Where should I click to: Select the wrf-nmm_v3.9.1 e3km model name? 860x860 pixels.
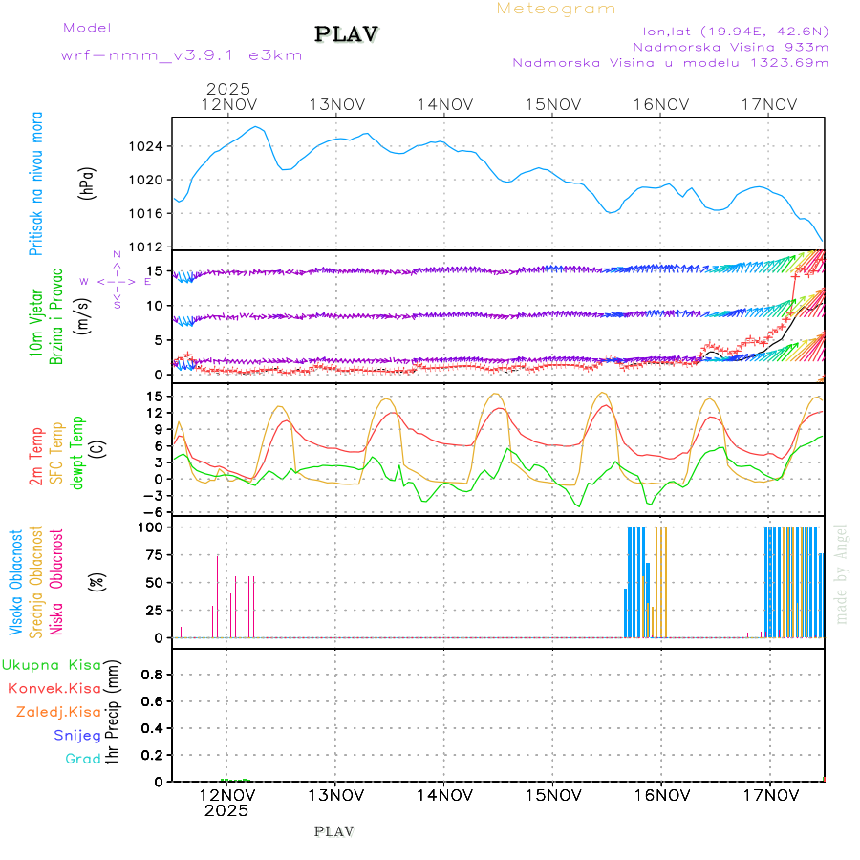(182, 55)
